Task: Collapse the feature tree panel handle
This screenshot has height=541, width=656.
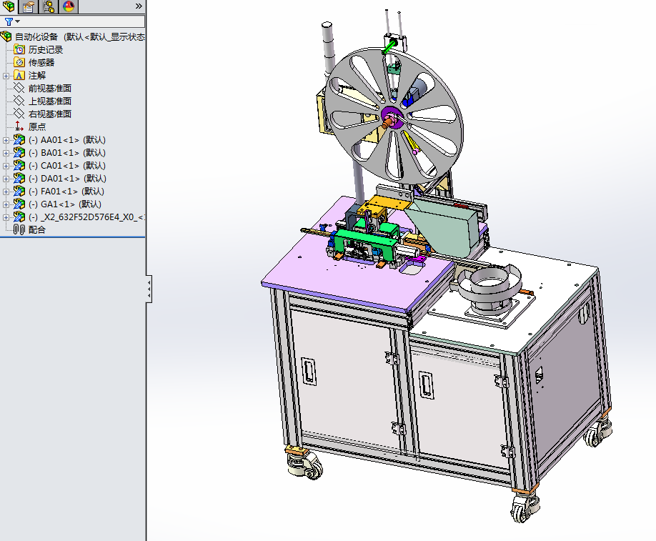Action: [149, 289]
